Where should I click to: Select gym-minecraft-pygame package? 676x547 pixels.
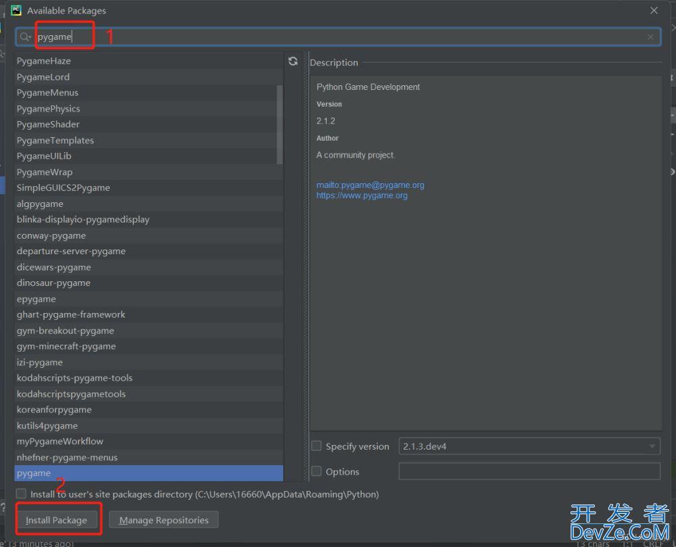[149, 346]
